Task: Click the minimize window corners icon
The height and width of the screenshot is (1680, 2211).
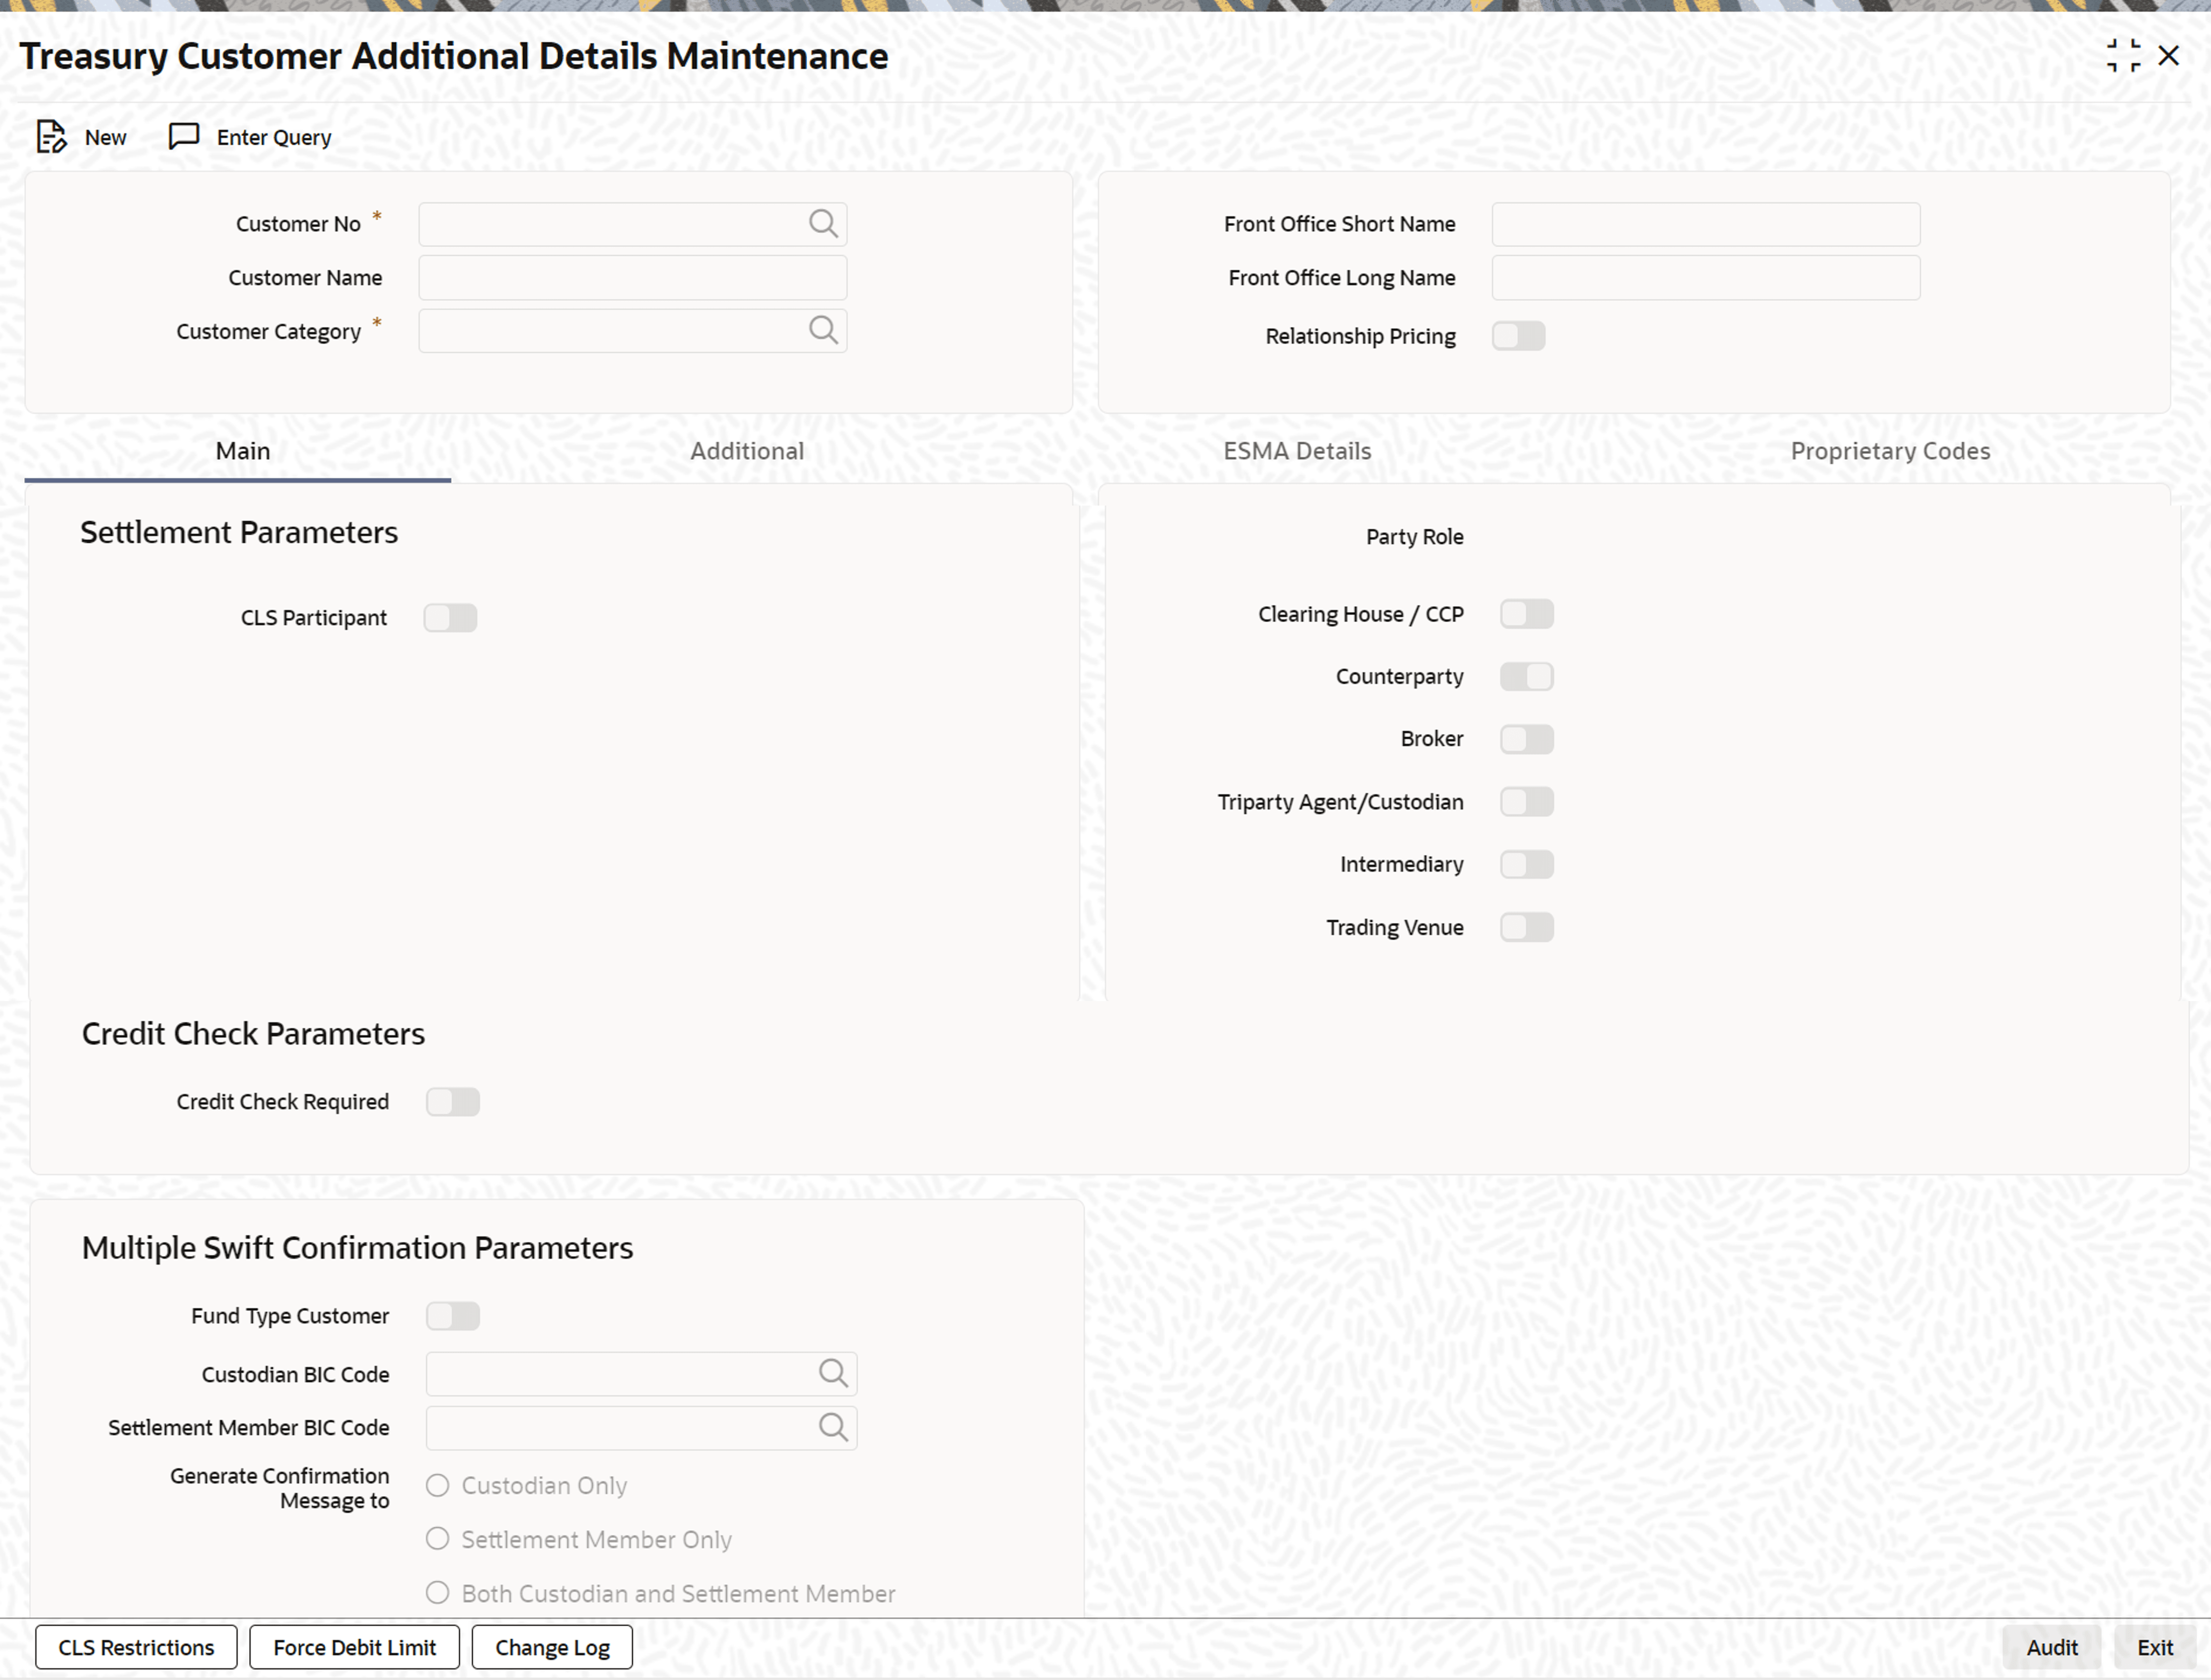Action: [x=2123, y=56]
